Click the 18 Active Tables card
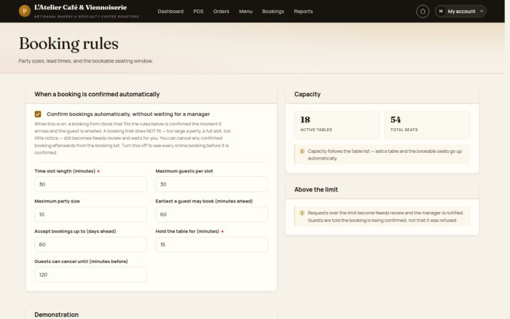The image size is (510, 319). pos(337,125)
